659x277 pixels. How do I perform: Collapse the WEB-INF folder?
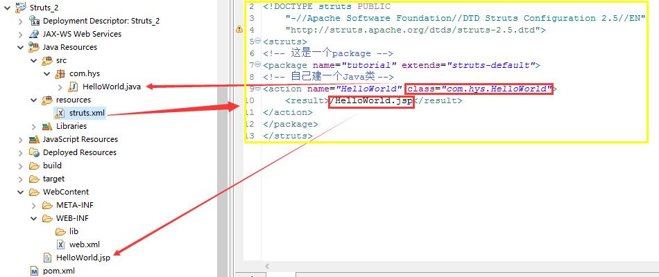(x=34, y=218)
